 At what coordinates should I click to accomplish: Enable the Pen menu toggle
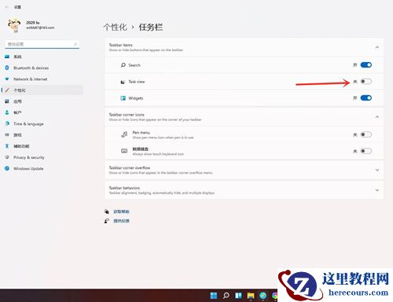point(366,134)
